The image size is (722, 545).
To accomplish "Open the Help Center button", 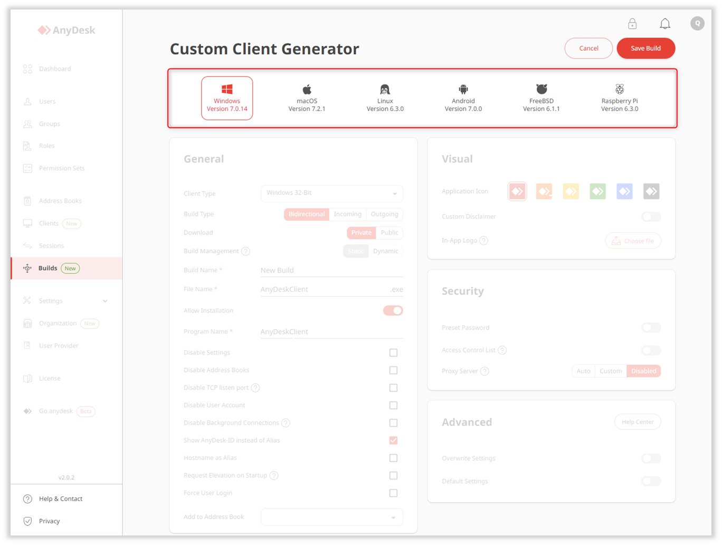I will coord(638,422).
